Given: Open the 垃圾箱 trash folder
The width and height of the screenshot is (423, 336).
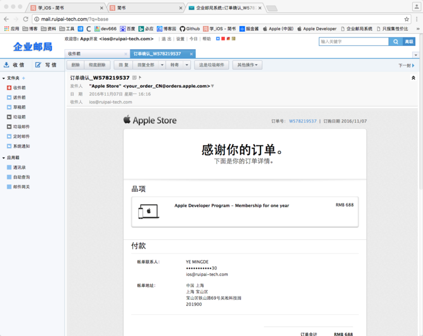Looking at the screenshot, I should pyautogui.click(x=16, y=117).
